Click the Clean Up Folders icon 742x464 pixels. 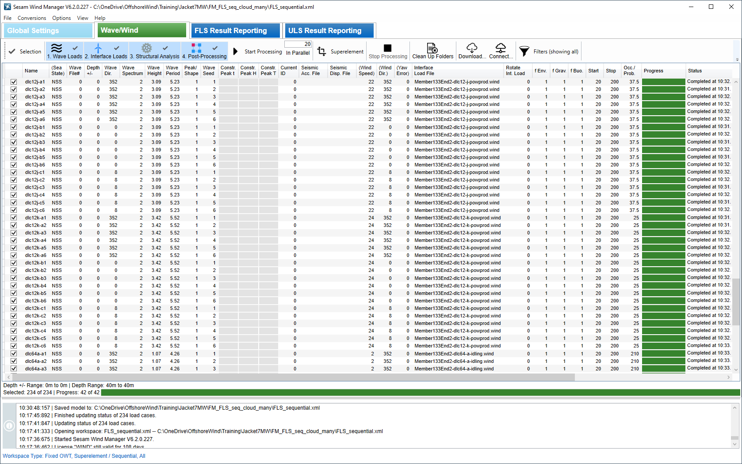[432, 48]
